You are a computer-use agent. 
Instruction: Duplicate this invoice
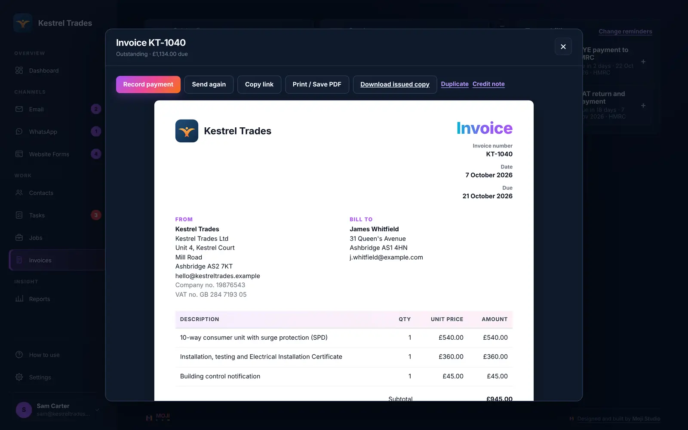tap(455, 84)
